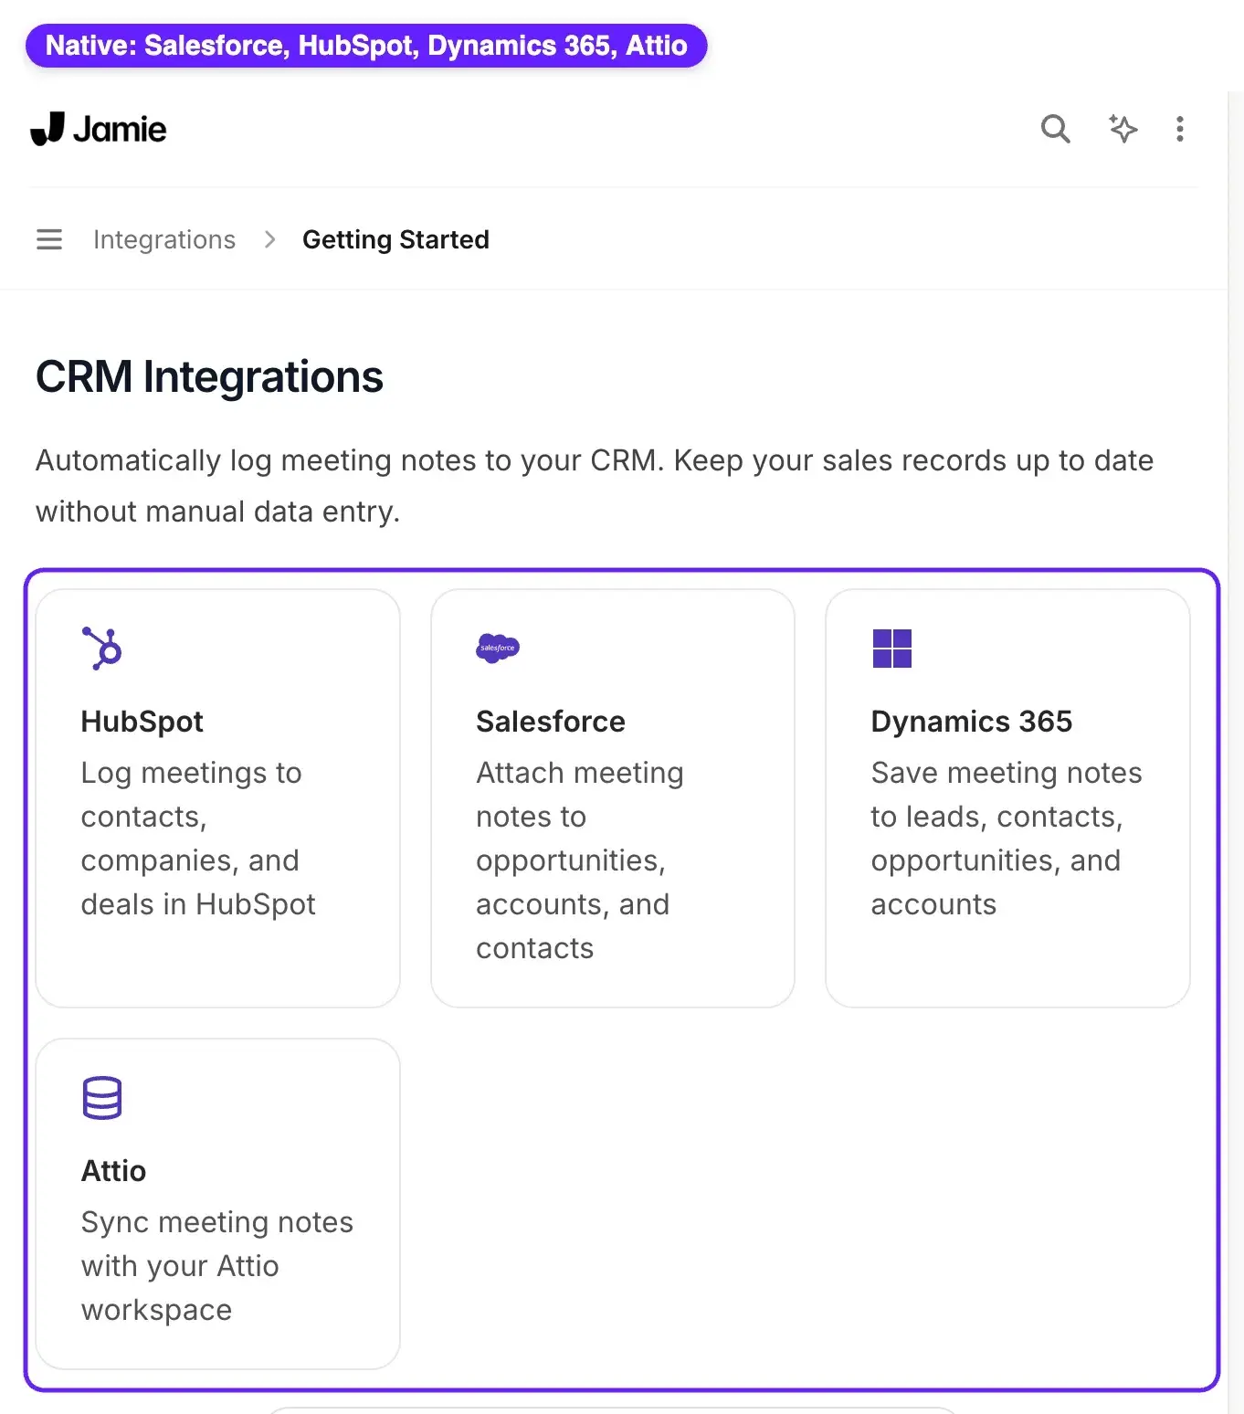
Task: Click the Dynamics 365 grid icon
Action: [x=892, y=649]
